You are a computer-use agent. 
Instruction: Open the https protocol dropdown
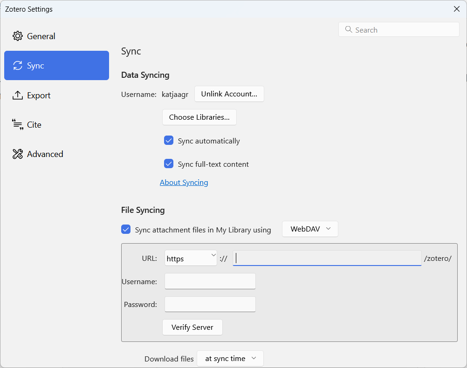coord(191,258)
